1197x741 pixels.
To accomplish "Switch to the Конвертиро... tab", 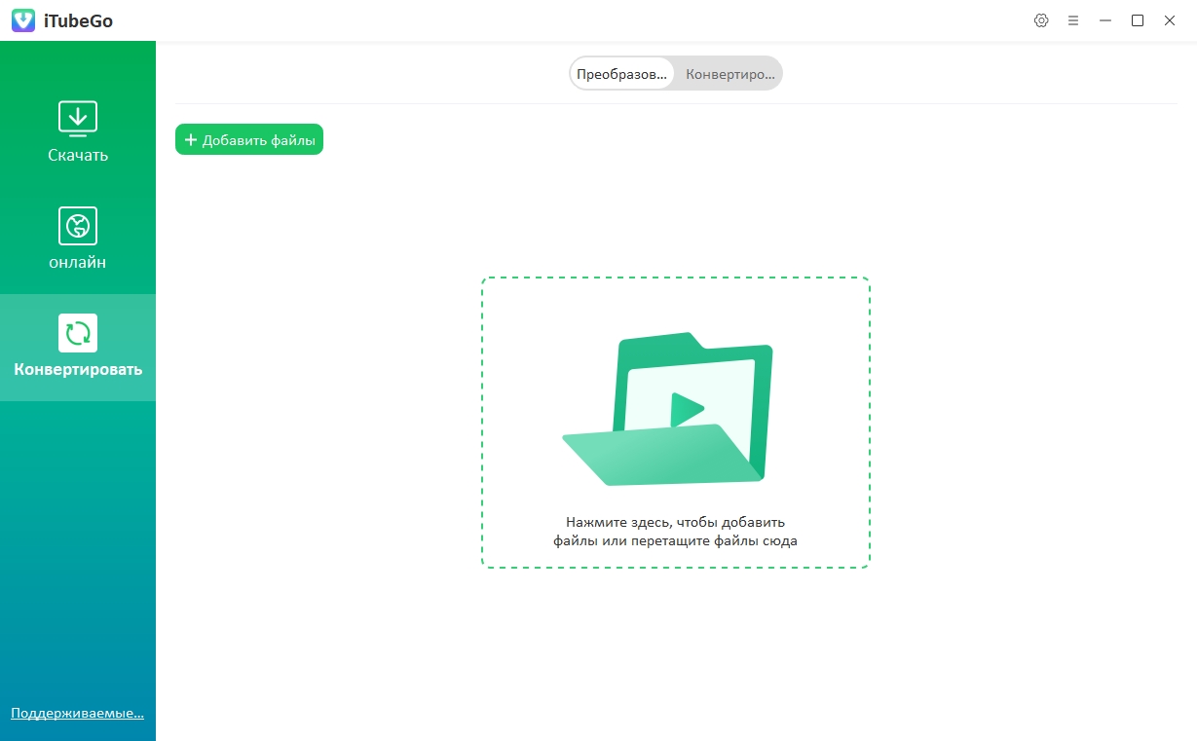I will tap(729, 74).
